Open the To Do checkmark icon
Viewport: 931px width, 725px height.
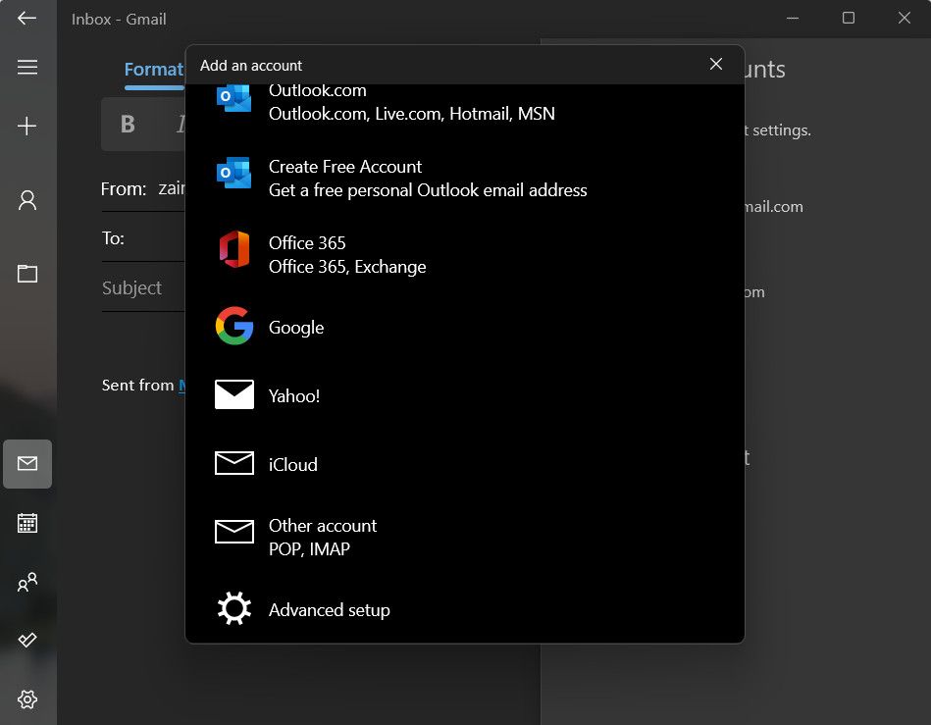[27, 640]
